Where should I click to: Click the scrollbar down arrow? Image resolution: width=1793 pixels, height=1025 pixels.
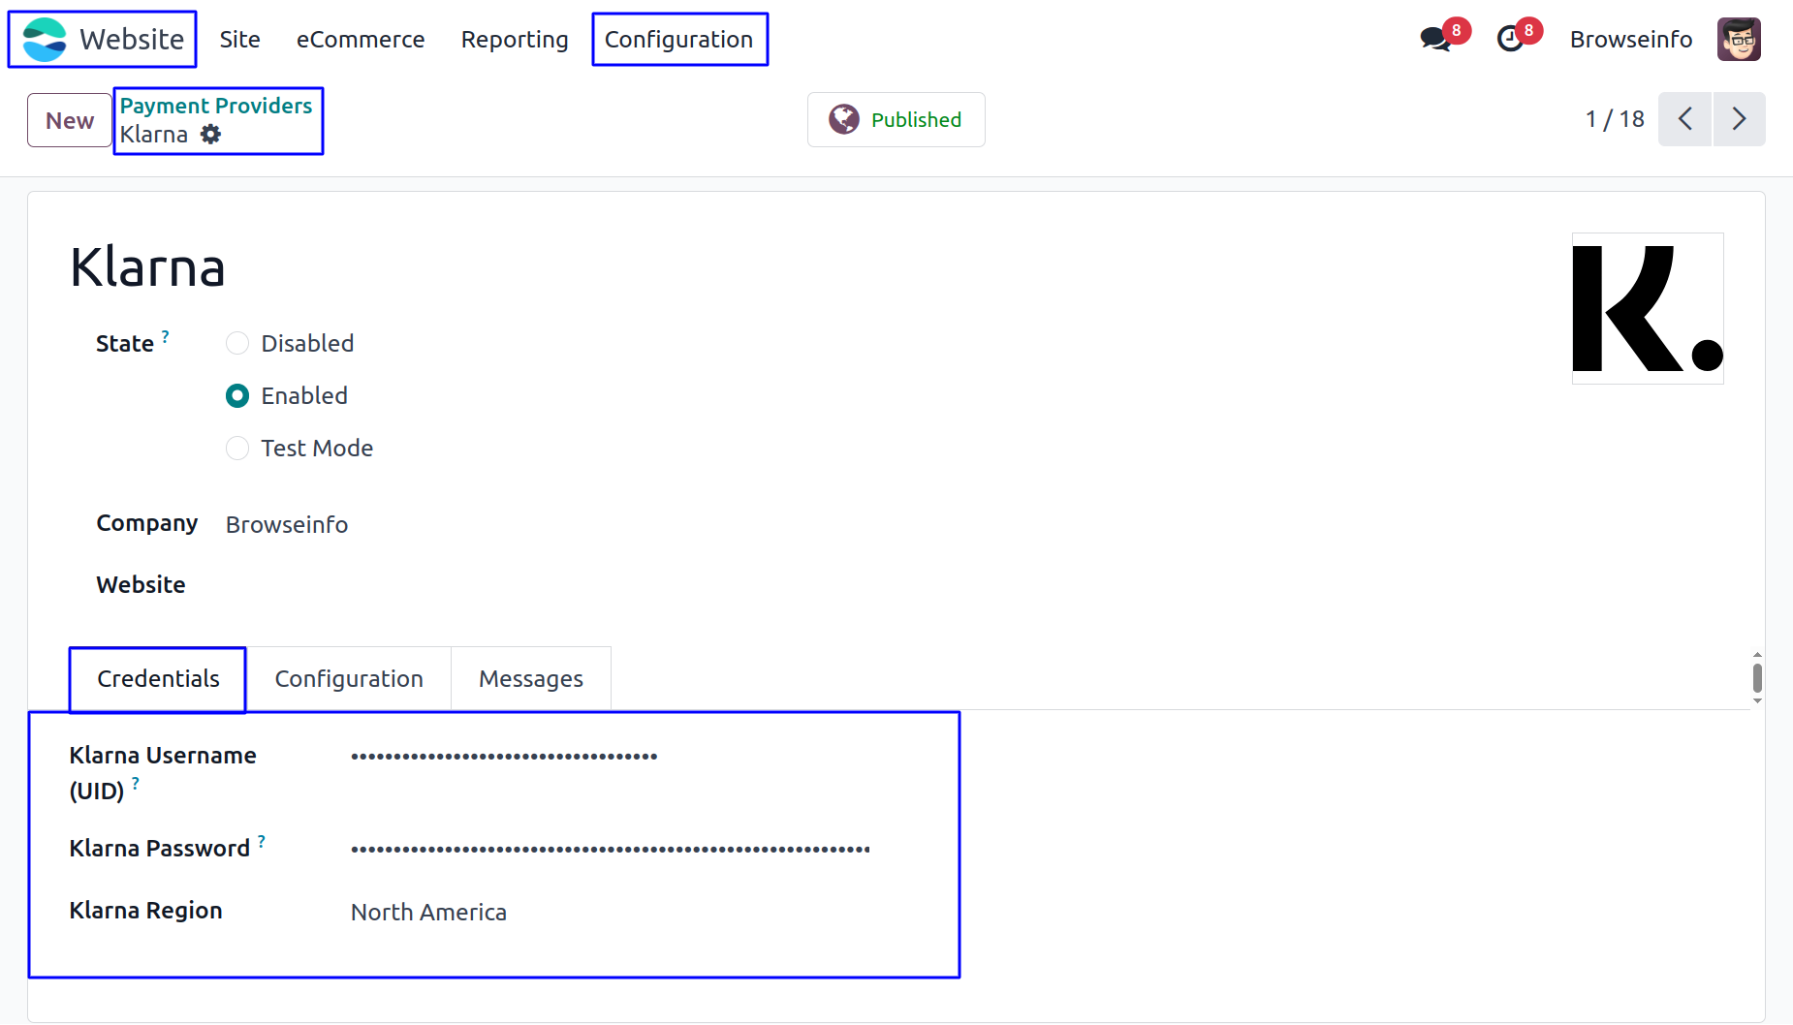point(1757,700)
